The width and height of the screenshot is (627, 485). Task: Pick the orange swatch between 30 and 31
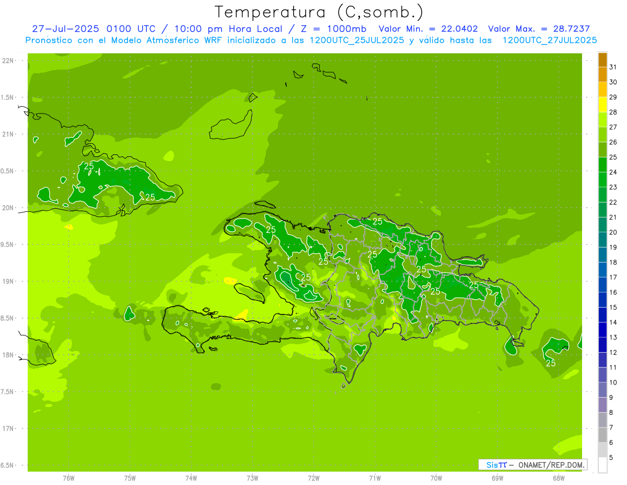coord(602,75)
